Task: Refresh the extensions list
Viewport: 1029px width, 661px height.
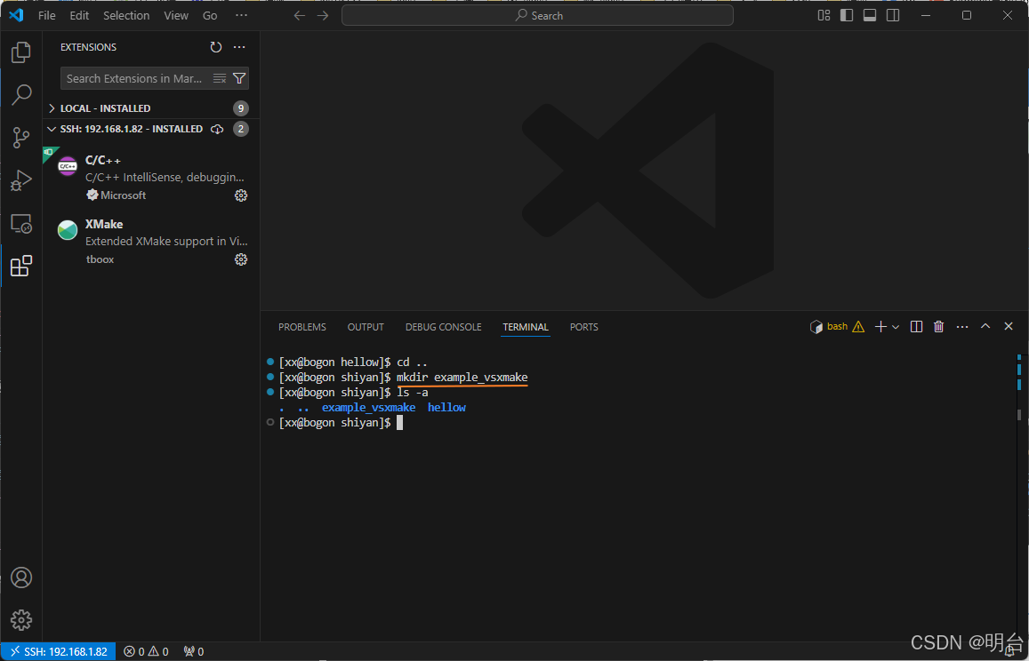Action: pyautogui.click(x=216, y=47)
